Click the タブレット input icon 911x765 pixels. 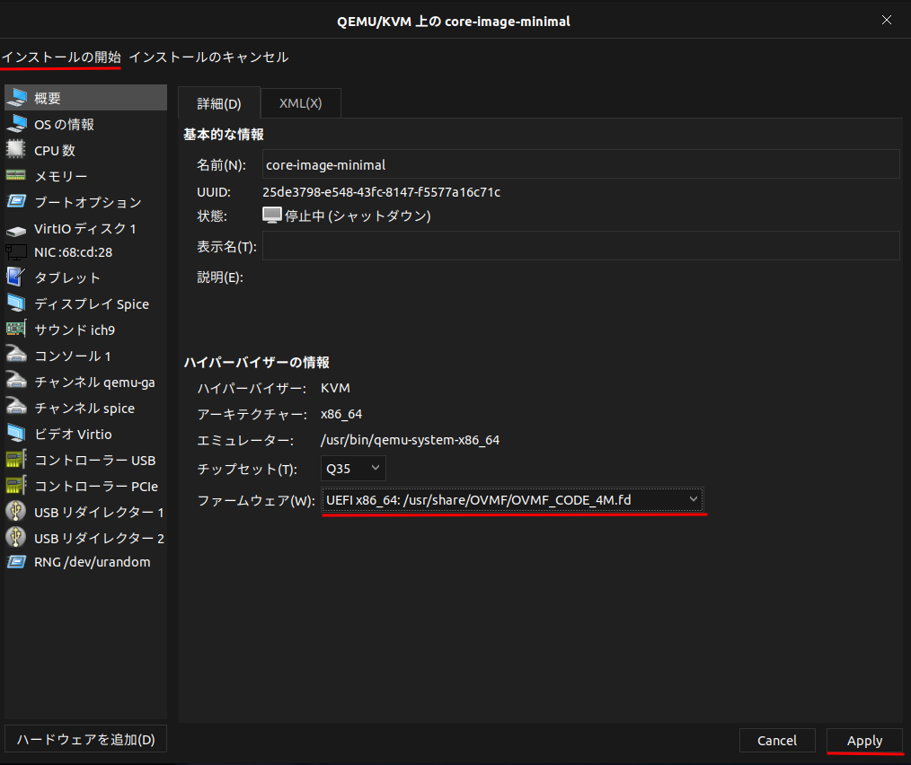click(x=16, y=277)
